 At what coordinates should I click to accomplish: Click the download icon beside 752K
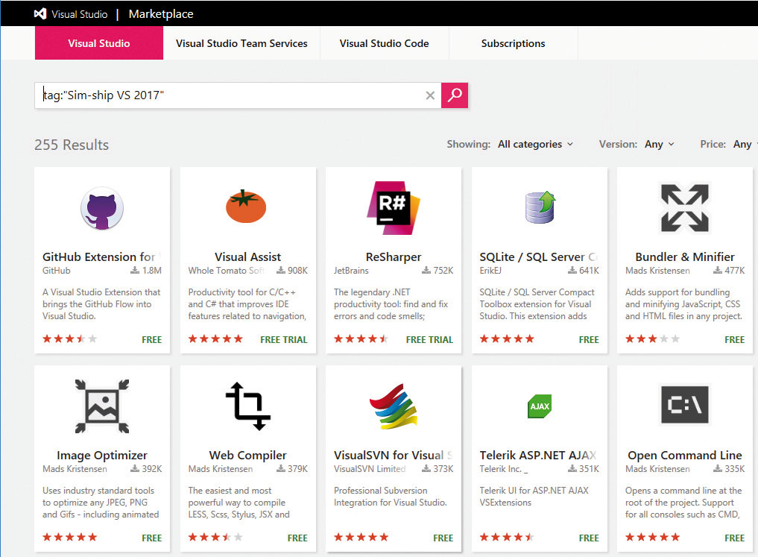pyautogui.click(x=426, y=270)
